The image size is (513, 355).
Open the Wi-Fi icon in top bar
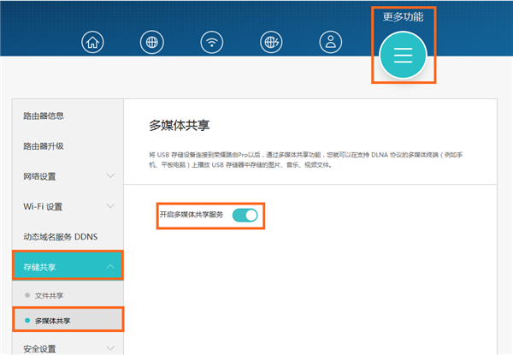coord(211,42)
